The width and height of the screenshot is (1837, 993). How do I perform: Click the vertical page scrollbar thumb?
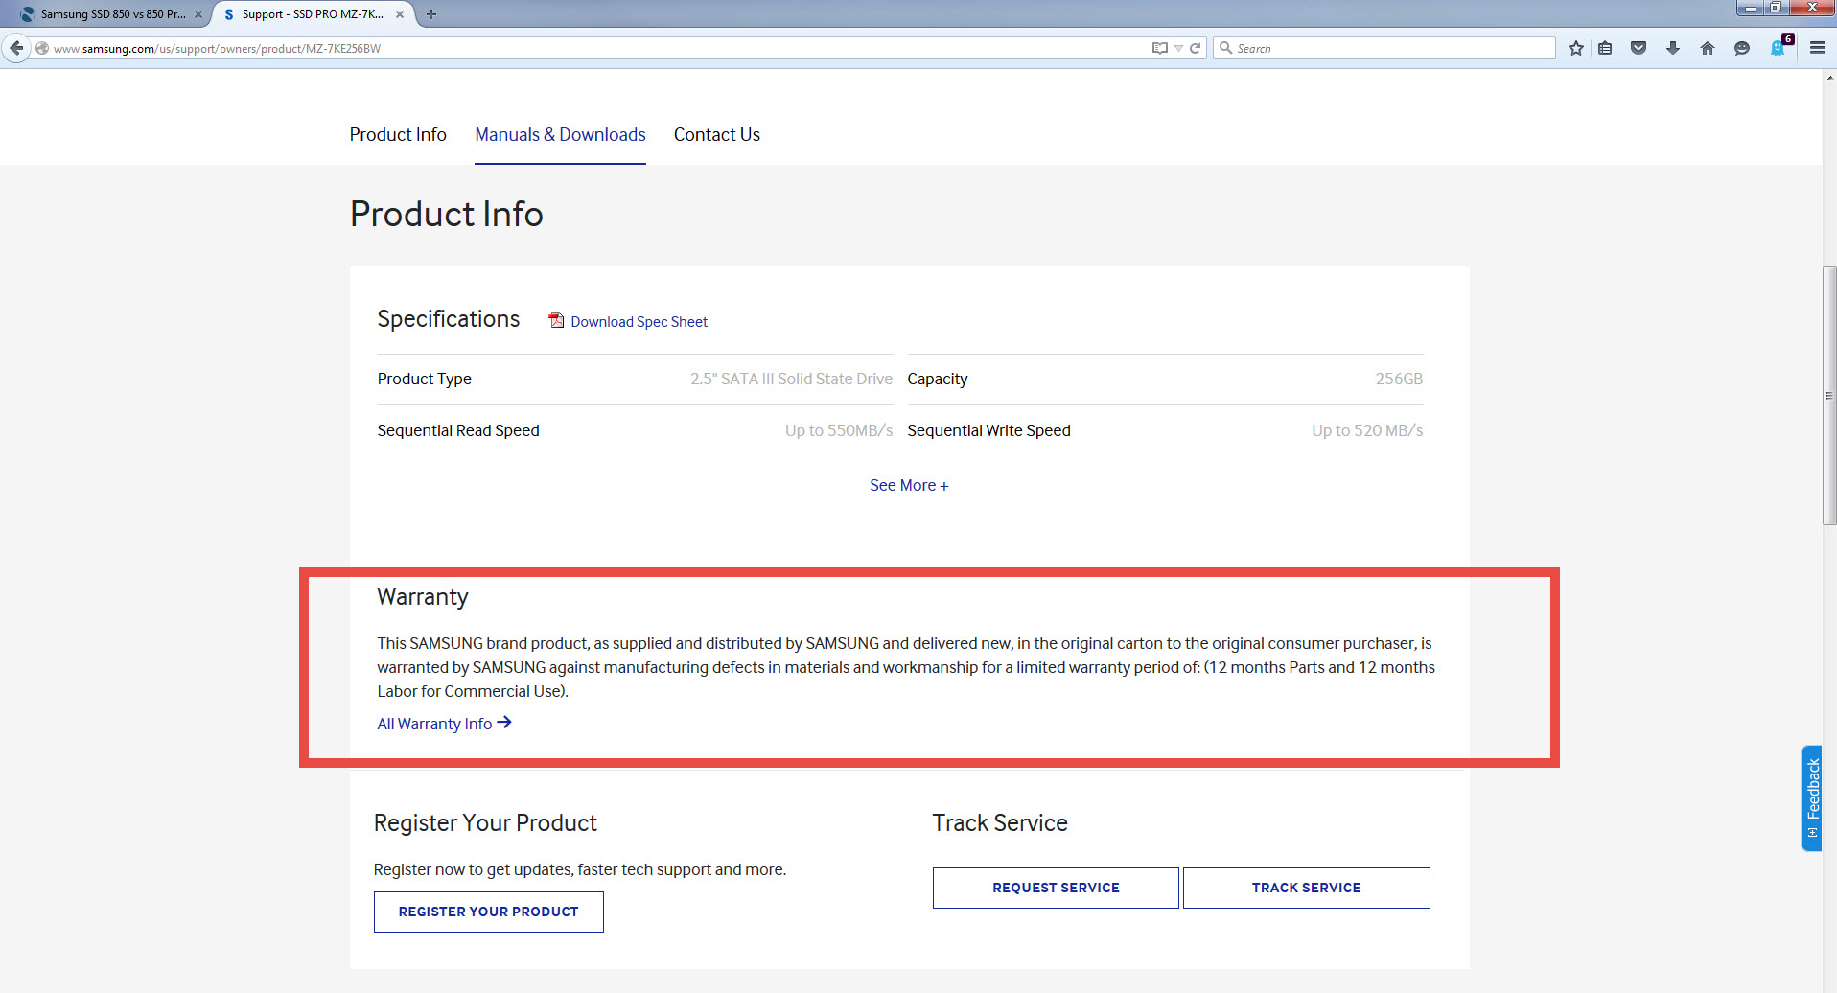[1829, 395]
